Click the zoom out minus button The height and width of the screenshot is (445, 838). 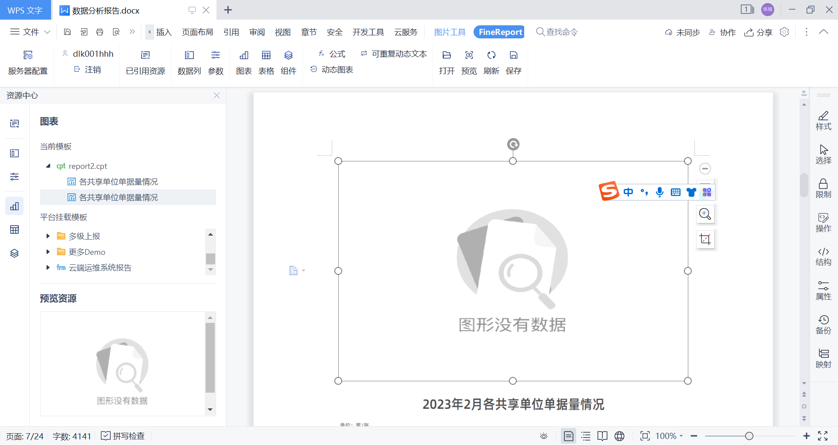click(x=694, y=436)
